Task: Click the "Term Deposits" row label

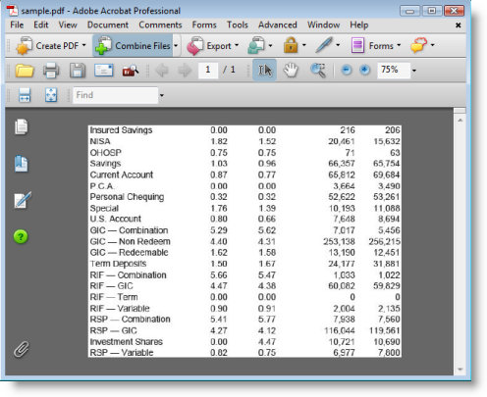Action: (118, 264)
